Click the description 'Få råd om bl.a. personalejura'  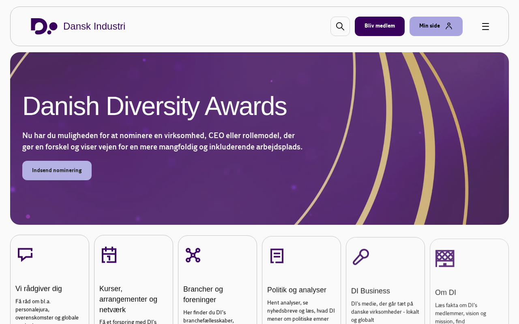click(x=47, y=311)
